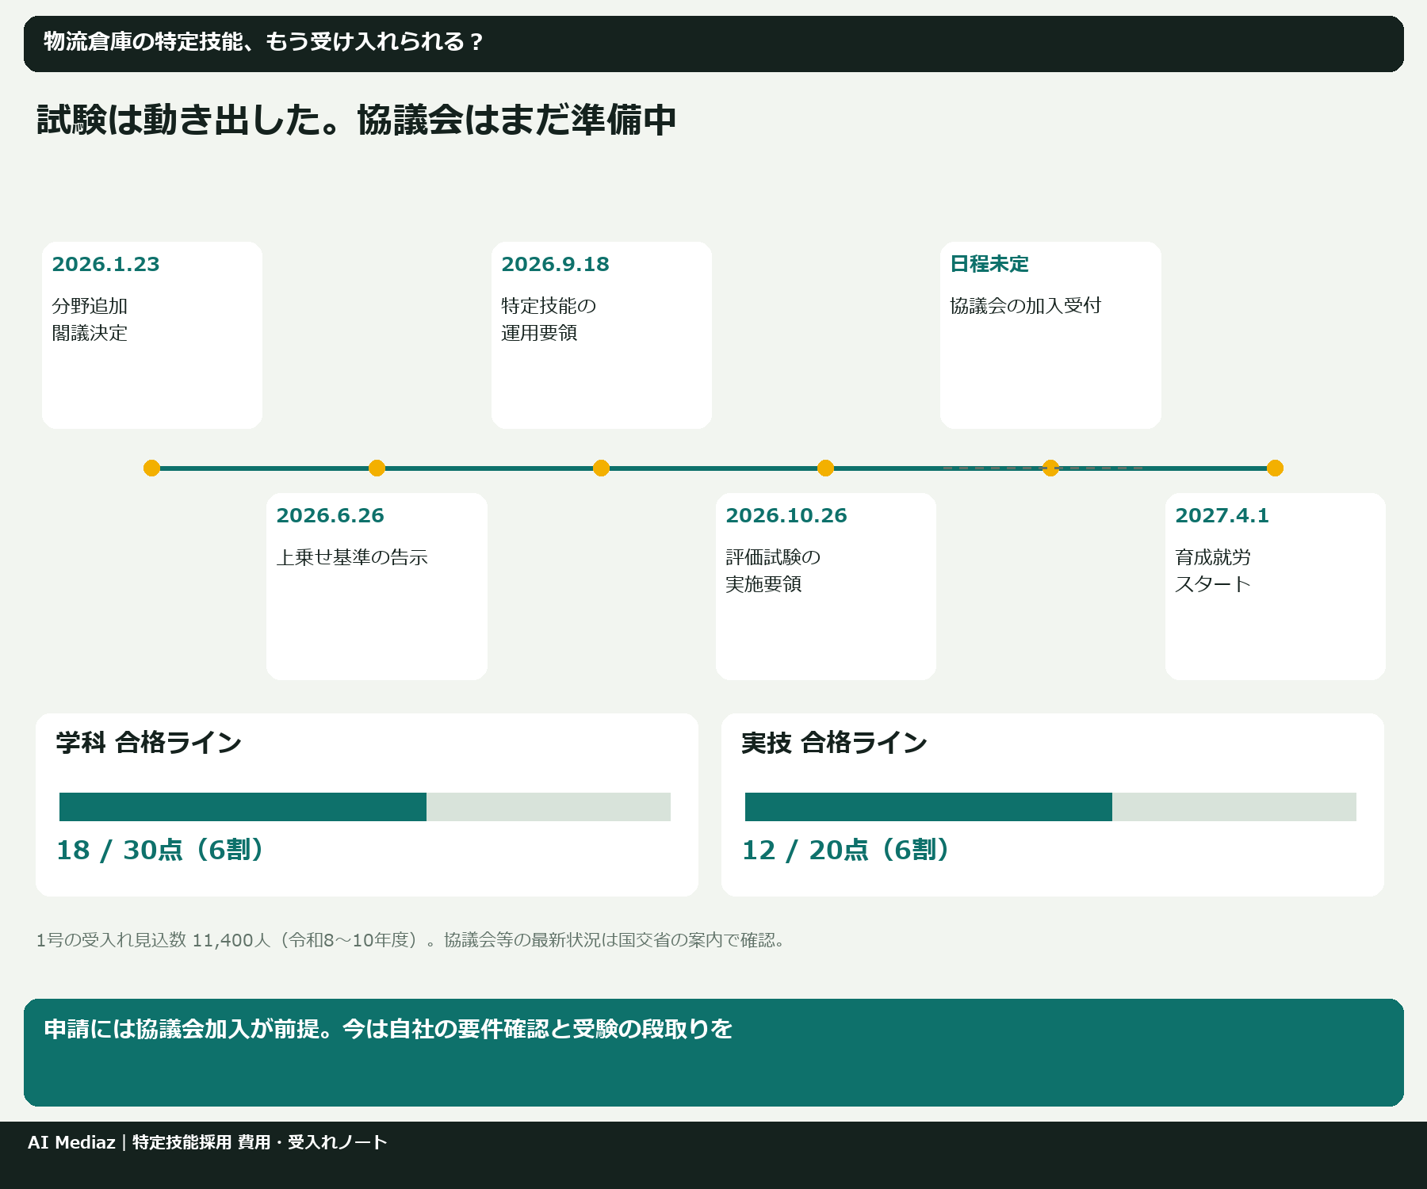Screen dimensions: 1427x1189
Task: Click the footnote about 11,400人 受入れ見込数
Action: [x=411, y=940]
